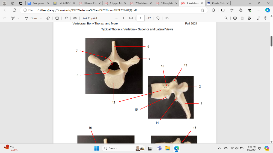This screenshot has width=273, height=153.
Task: Click the Print PDF icon
Action: pos(235,18)
